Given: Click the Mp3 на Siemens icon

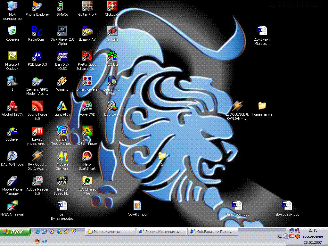Looking at the screenshot, I should point(62,156).
